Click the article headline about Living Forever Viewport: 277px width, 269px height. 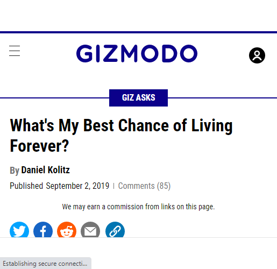[x=121, y=136]
